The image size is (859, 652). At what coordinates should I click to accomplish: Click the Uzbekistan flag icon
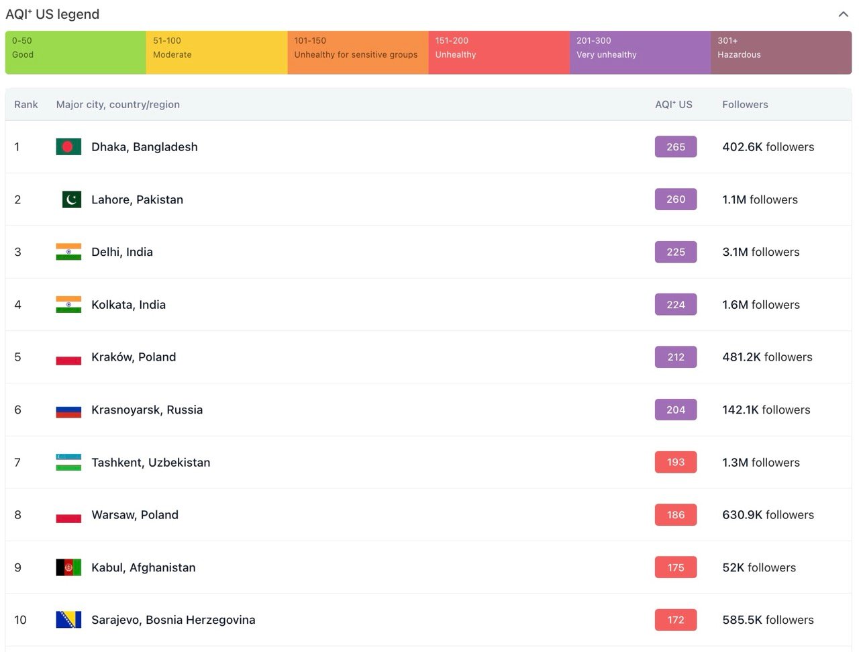coord(68,463)
